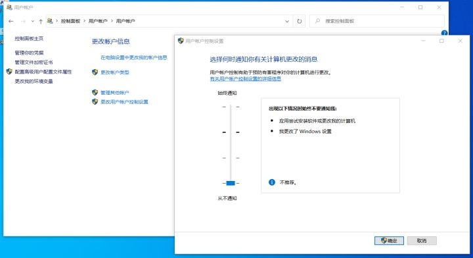
Task: Minimize the User Accounts window
Action: (402, 7)
